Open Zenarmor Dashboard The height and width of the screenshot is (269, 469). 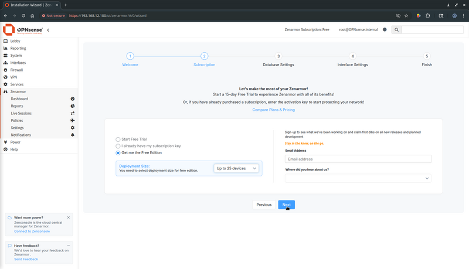pyautogui.click(x=19, y=99)
